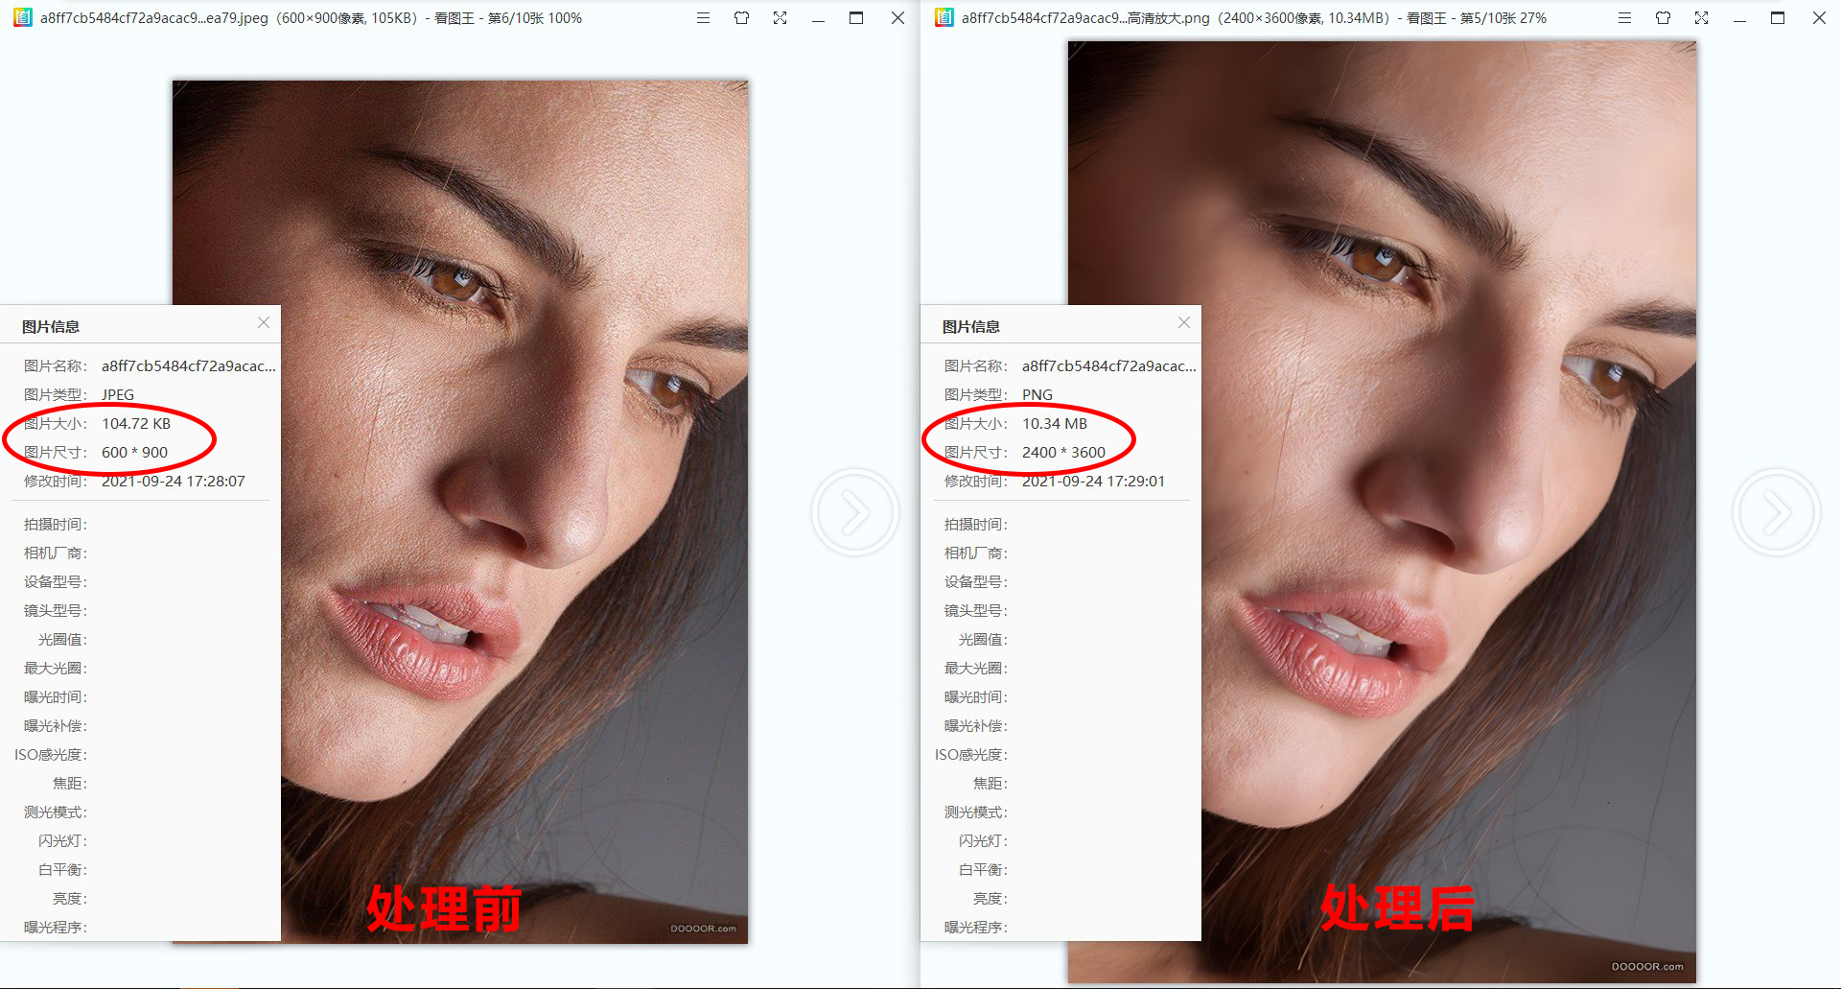Viewport: 1841px width, 989px height.
Task: Click the app logo icon of the left JPEG window
Action: 22,17
